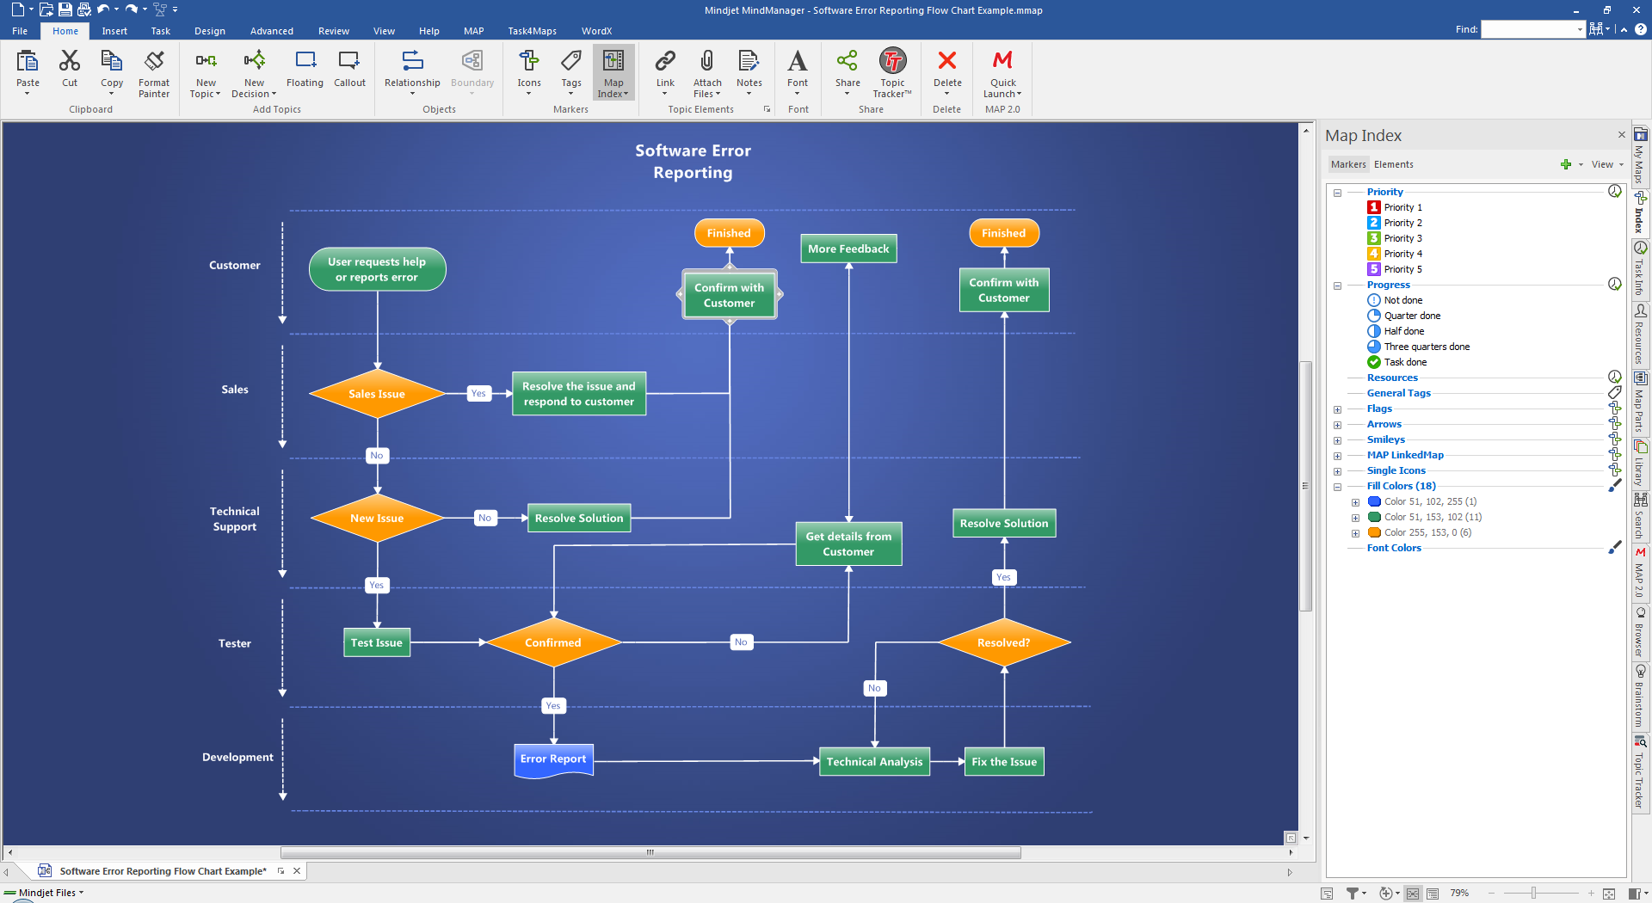Expand the Flags marker group
Screen dimensions: 1652x903
[x=1338, y=409]
